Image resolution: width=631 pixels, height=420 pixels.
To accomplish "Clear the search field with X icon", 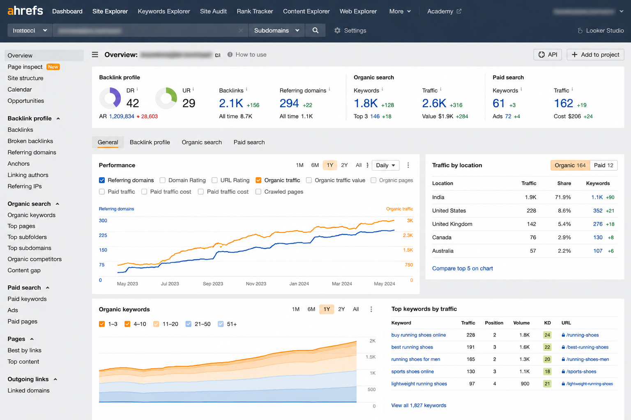I will pyautogui.click(x=241, y=30).
